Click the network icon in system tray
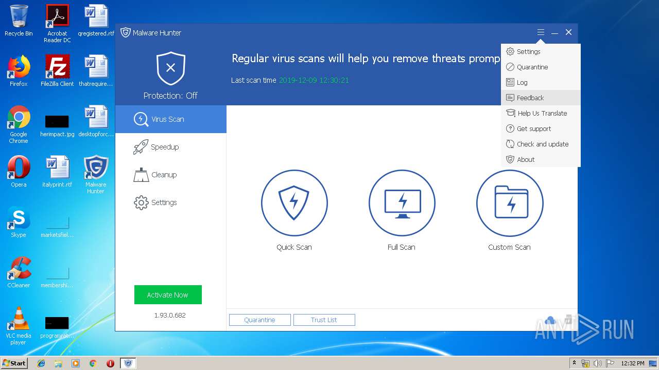 (x=585, y=363)
